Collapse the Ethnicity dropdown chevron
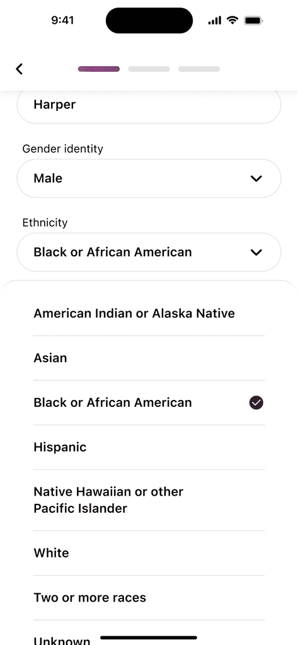This screenshot has width=298, height=645. pyautogui.click(x=256, y=252)
